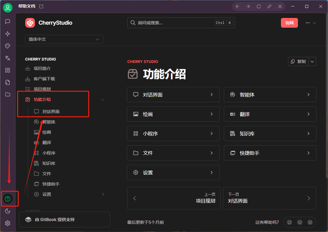
Task: Click the 最后更新于5个月前 text
Action: point(145,222)
